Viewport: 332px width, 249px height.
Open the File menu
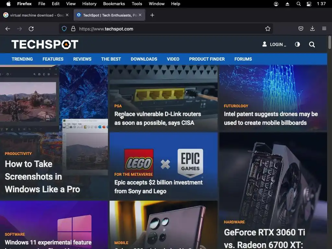click(42, 4)
